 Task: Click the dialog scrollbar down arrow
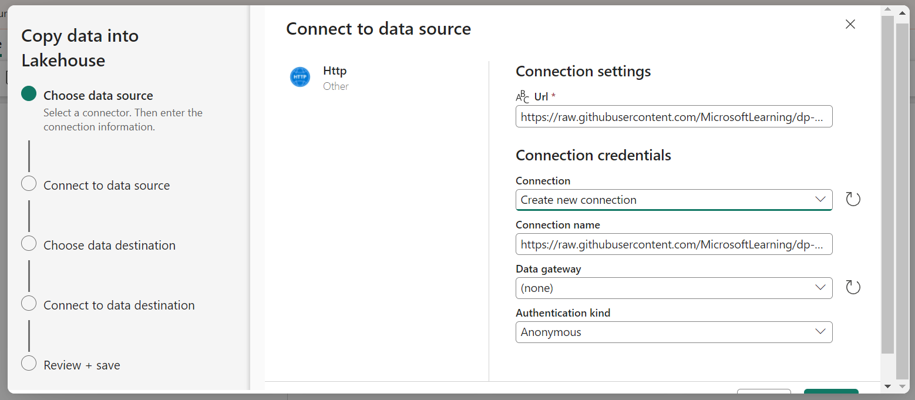[x=888, y=387]
